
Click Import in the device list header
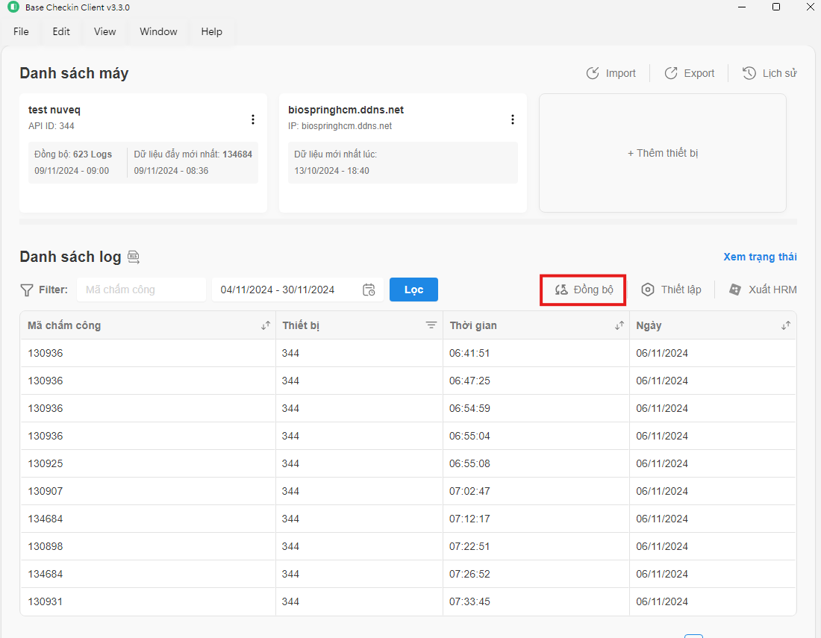tap(611, 73)
